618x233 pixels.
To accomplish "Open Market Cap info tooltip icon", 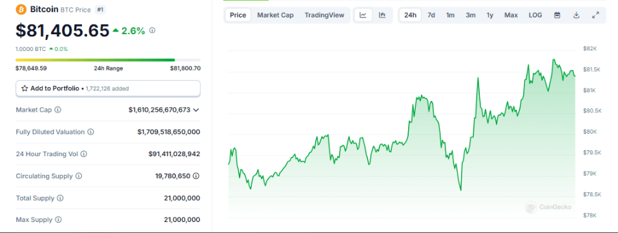I will tap(58, 110).
